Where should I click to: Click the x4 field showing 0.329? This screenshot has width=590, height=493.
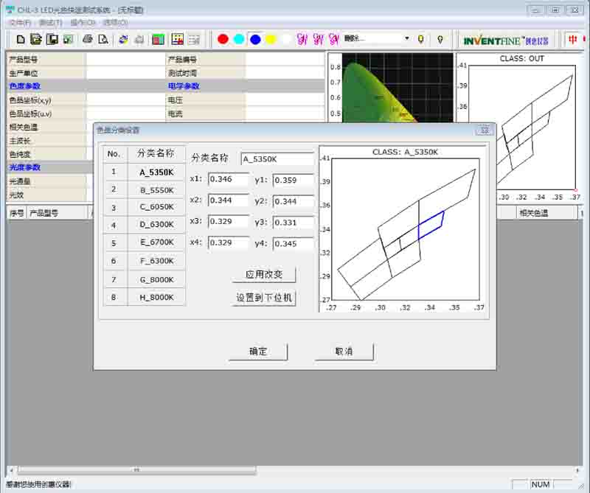tap(229, 243)
